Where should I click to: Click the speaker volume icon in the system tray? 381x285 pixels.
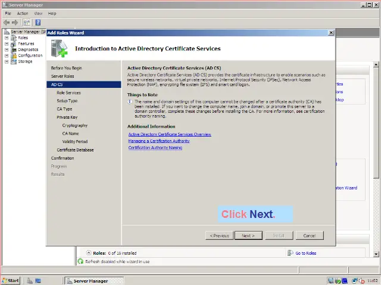[361, 281]
